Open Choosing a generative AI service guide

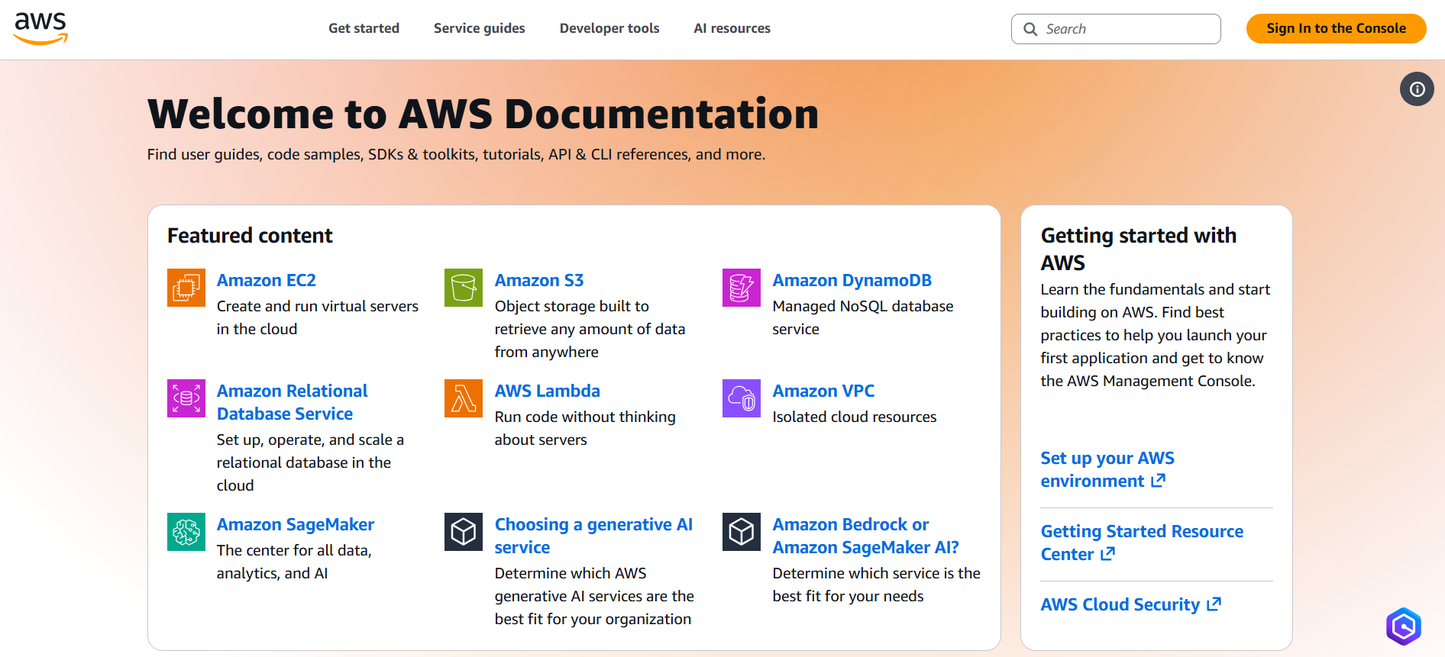coord(593,536)
